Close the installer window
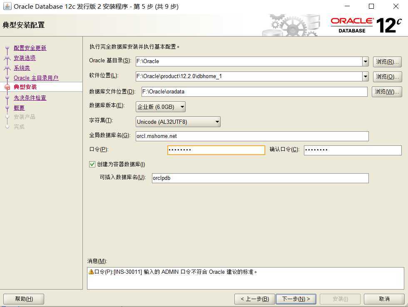408x307 pixels. (396, 6)
